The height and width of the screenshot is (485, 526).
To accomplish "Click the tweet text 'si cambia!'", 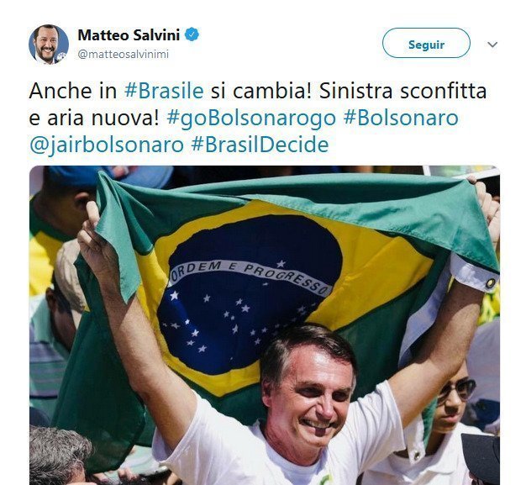I will pos(261,91).
